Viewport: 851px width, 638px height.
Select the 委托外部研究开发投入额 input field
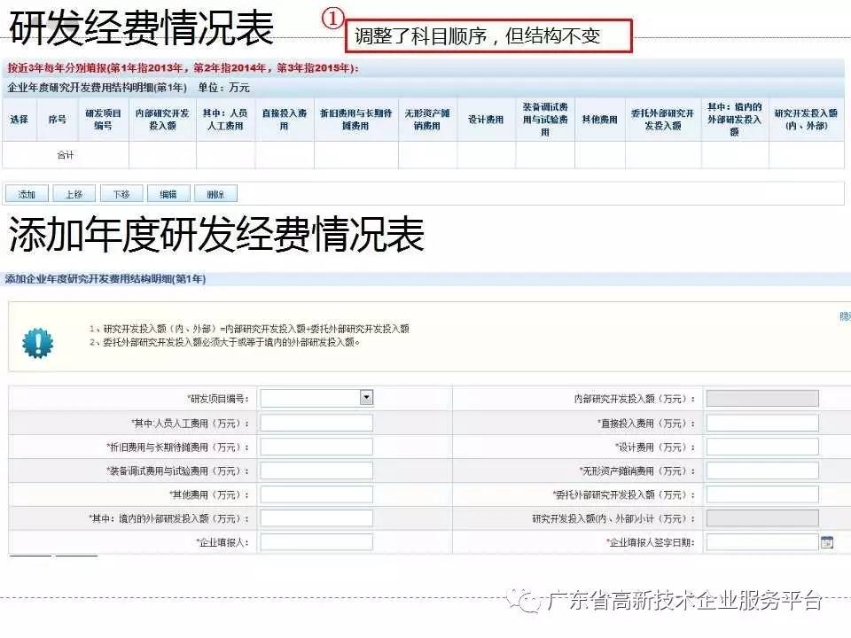point(761,494)
